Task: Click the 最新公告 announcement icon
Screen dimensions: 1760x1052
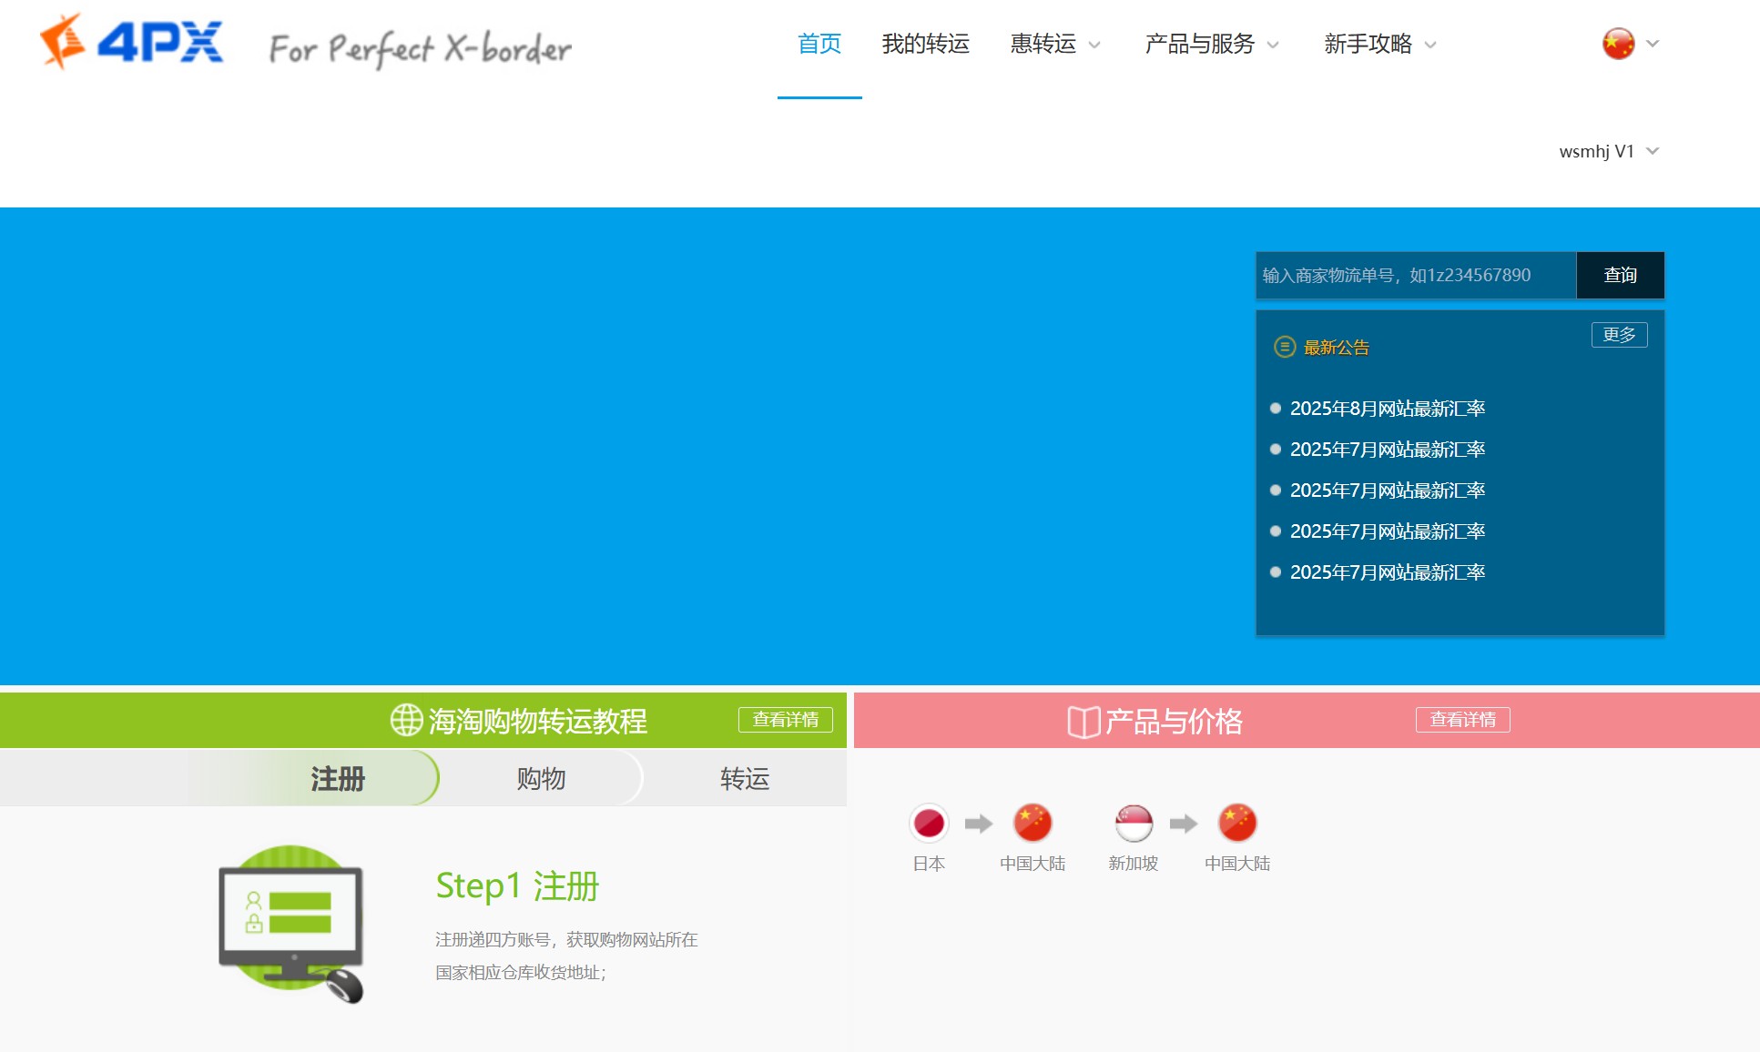Action: pos(1284,347)
